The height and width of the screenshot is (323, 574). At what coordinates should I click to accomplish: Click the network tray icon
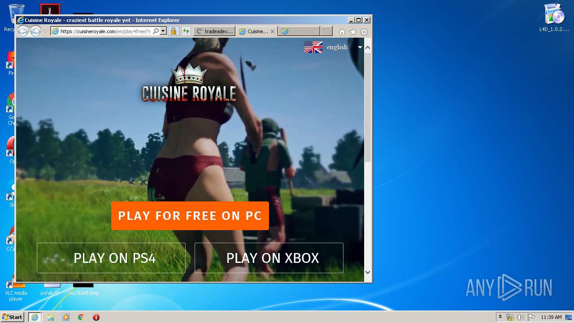pos(510,317)
